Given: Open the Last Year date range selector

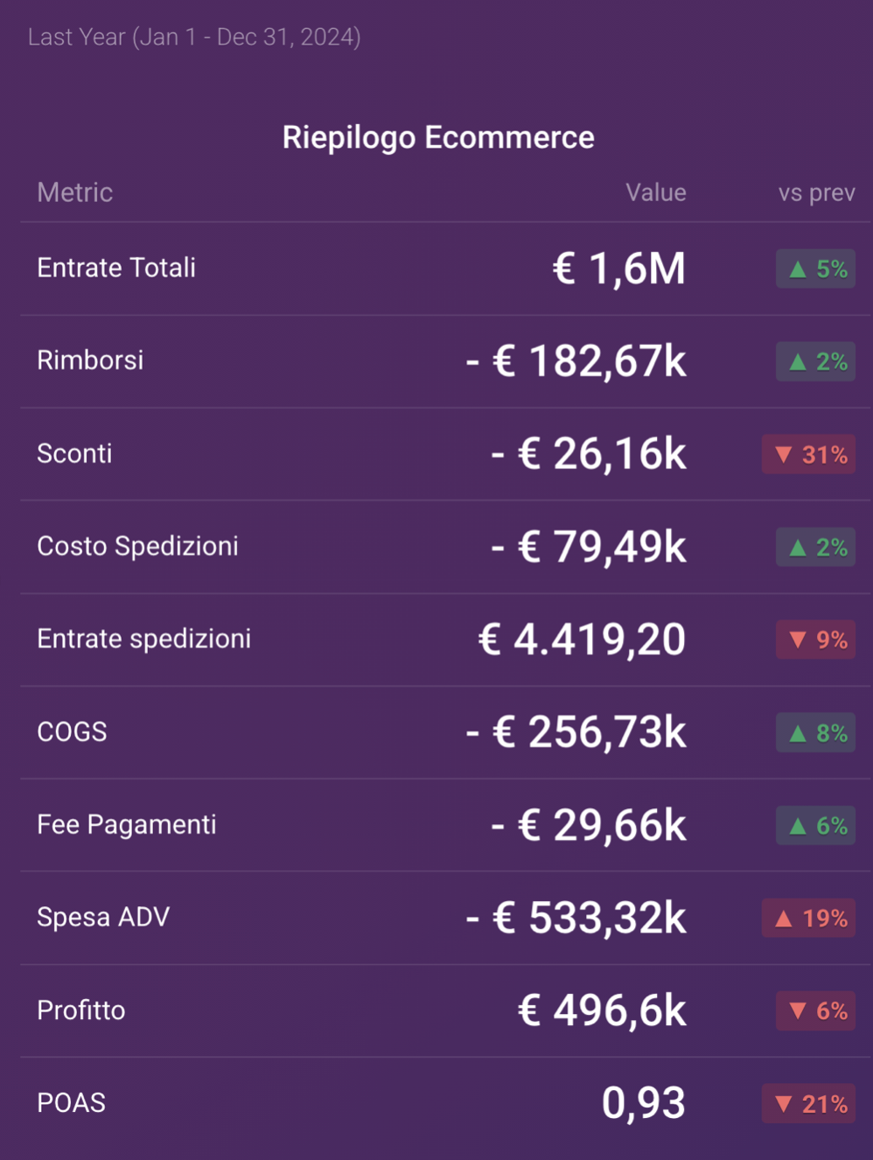Looking at the screenshot, I should [194, 37].
